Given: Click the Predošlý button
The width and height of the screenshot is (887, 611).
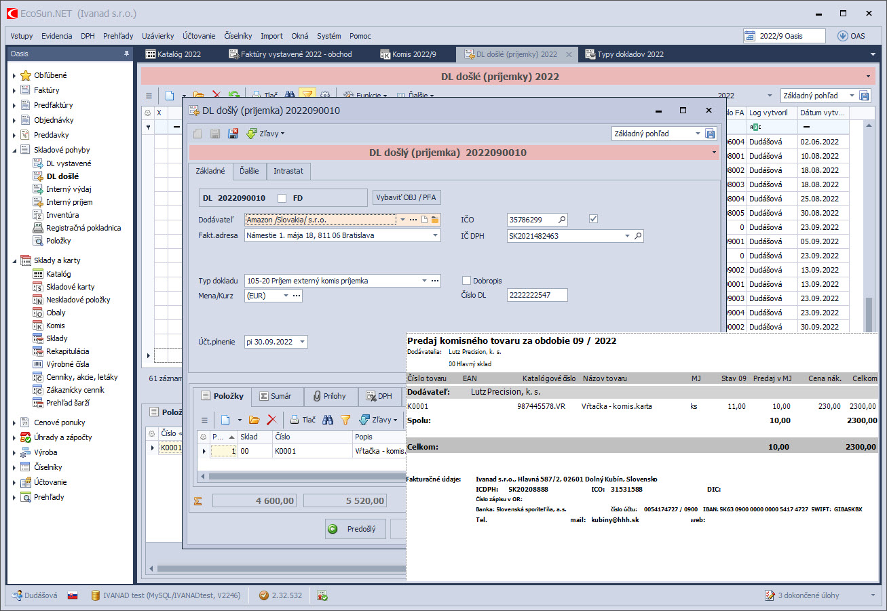Looking at the screenshot, I should click(x=355, y=529).
